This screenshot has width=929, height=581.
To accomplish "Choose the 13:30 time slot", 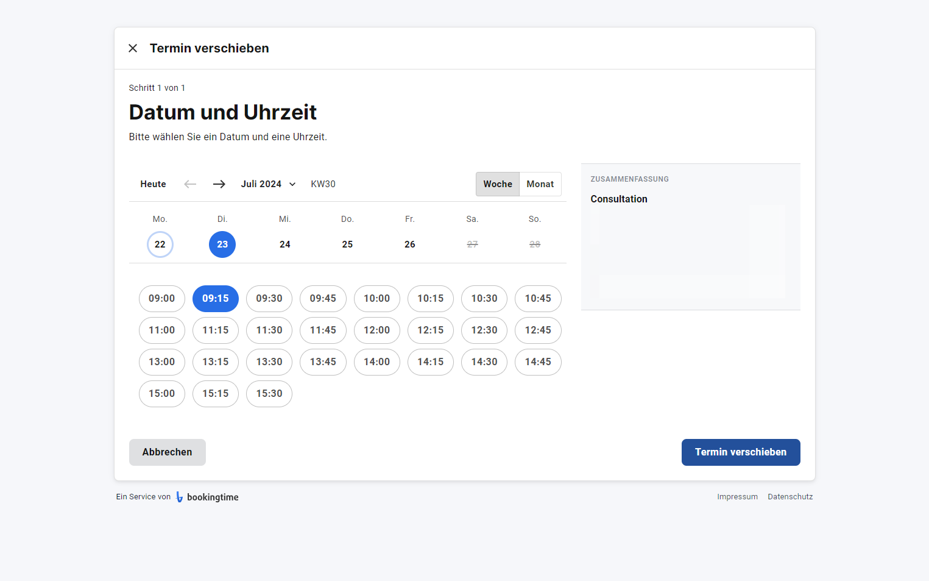I will pyautogui.click(x=269, y=362).
